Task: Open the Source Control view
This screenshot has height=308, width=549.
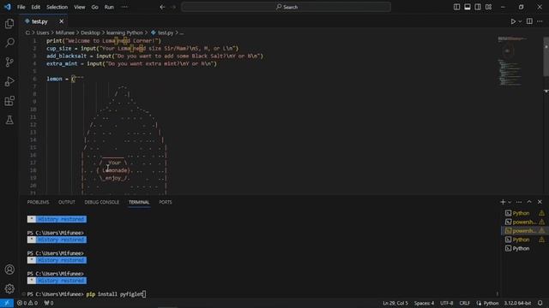Action: tap(9, 62)
